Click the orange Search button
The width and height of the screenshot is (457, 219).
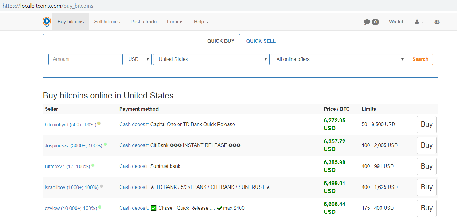pos(420,59)
